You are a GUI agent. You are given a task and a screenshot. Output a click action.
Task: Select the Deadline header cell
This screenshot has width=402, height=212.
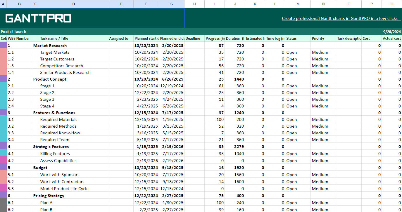194,38
